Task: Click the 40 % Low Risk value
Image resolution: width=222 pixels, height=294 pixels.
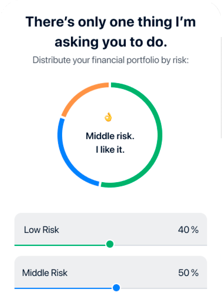Action: coord(188,230)
